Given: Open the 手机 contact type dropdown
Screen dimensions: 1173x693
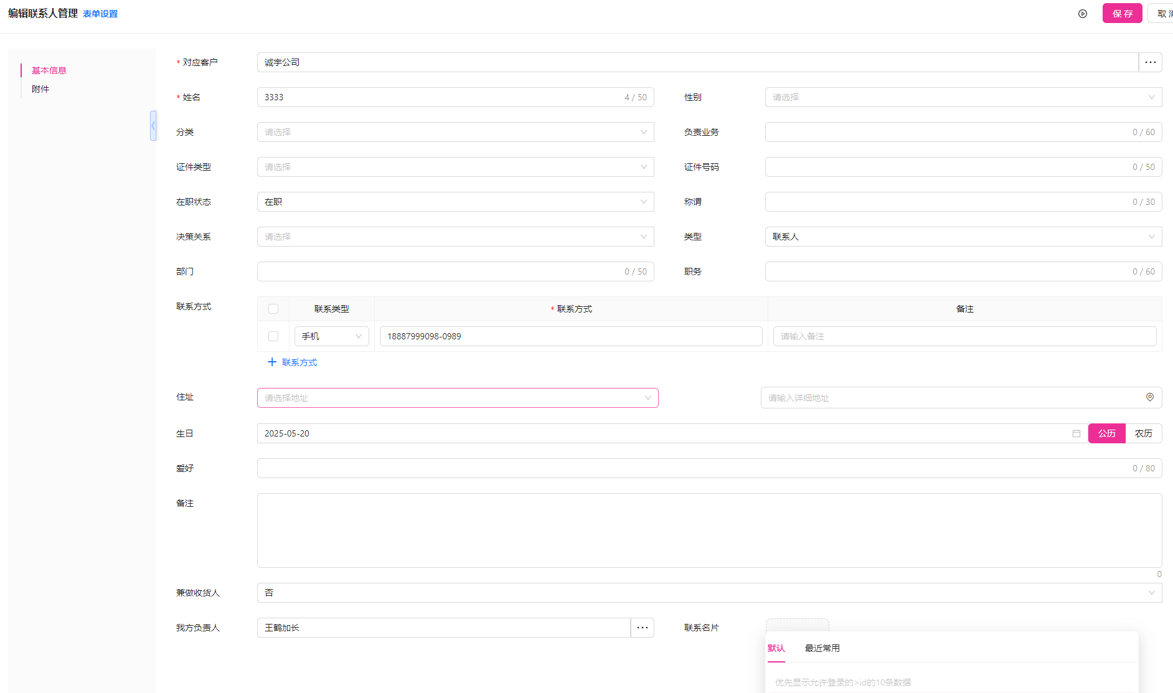Looking at the screenshot, I should click(332, 336).
